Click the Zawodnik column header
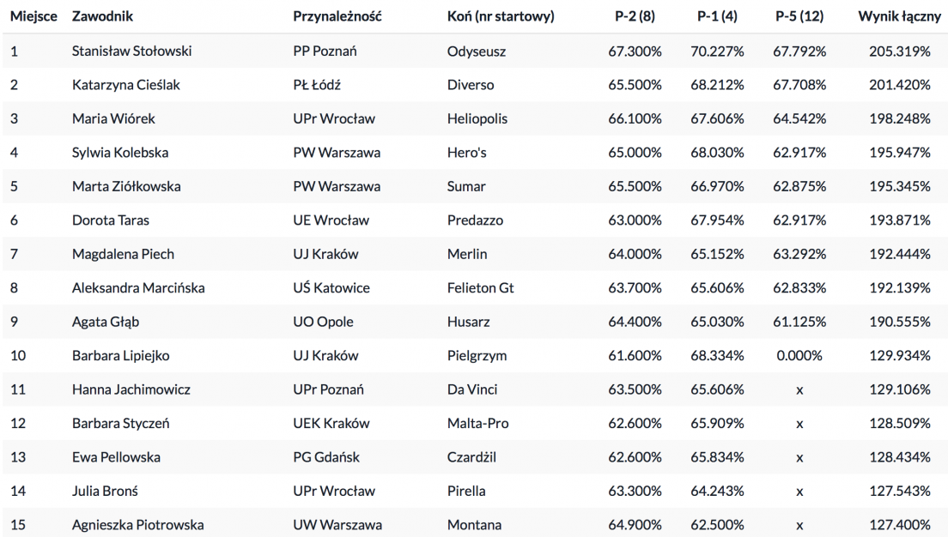 (x=103, y=16)
